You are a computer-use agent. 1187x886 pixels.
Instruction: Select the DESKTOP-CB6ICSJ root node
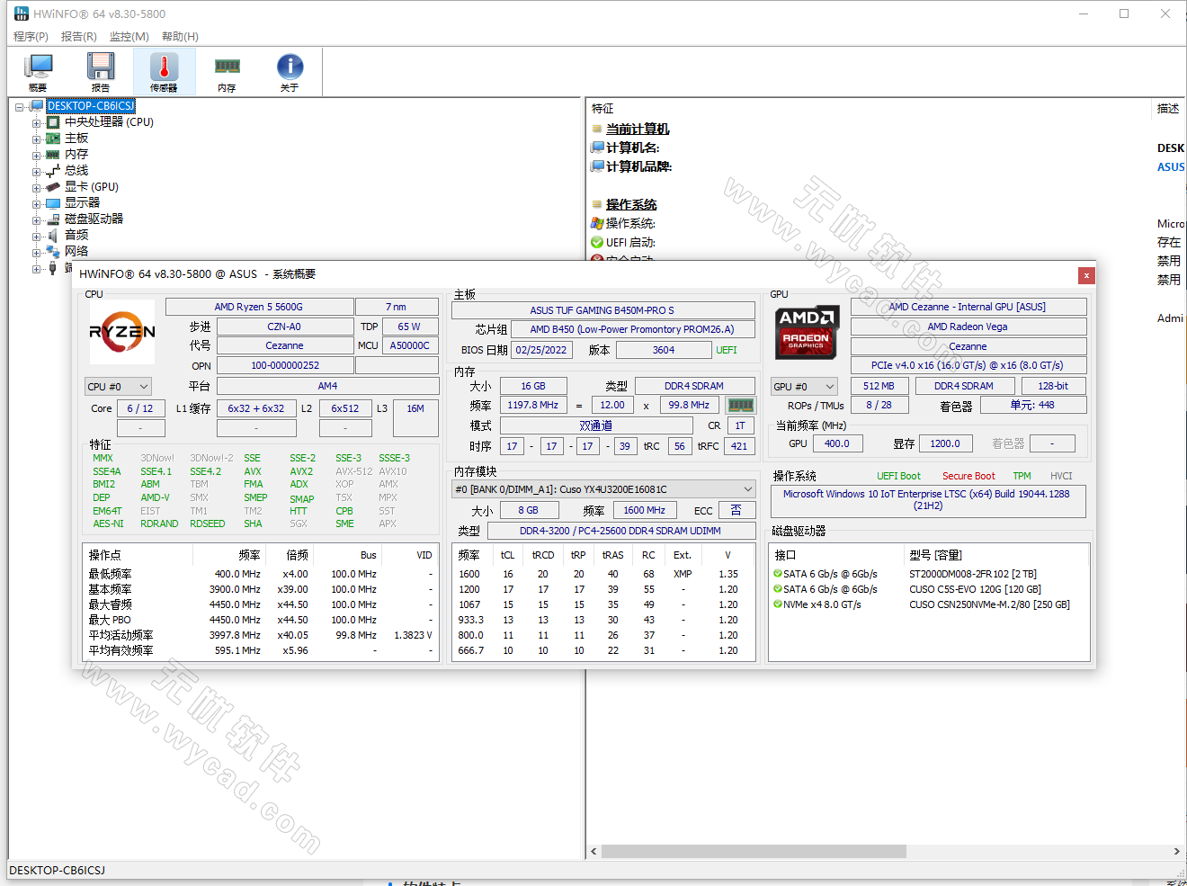[x=90, y=105]
